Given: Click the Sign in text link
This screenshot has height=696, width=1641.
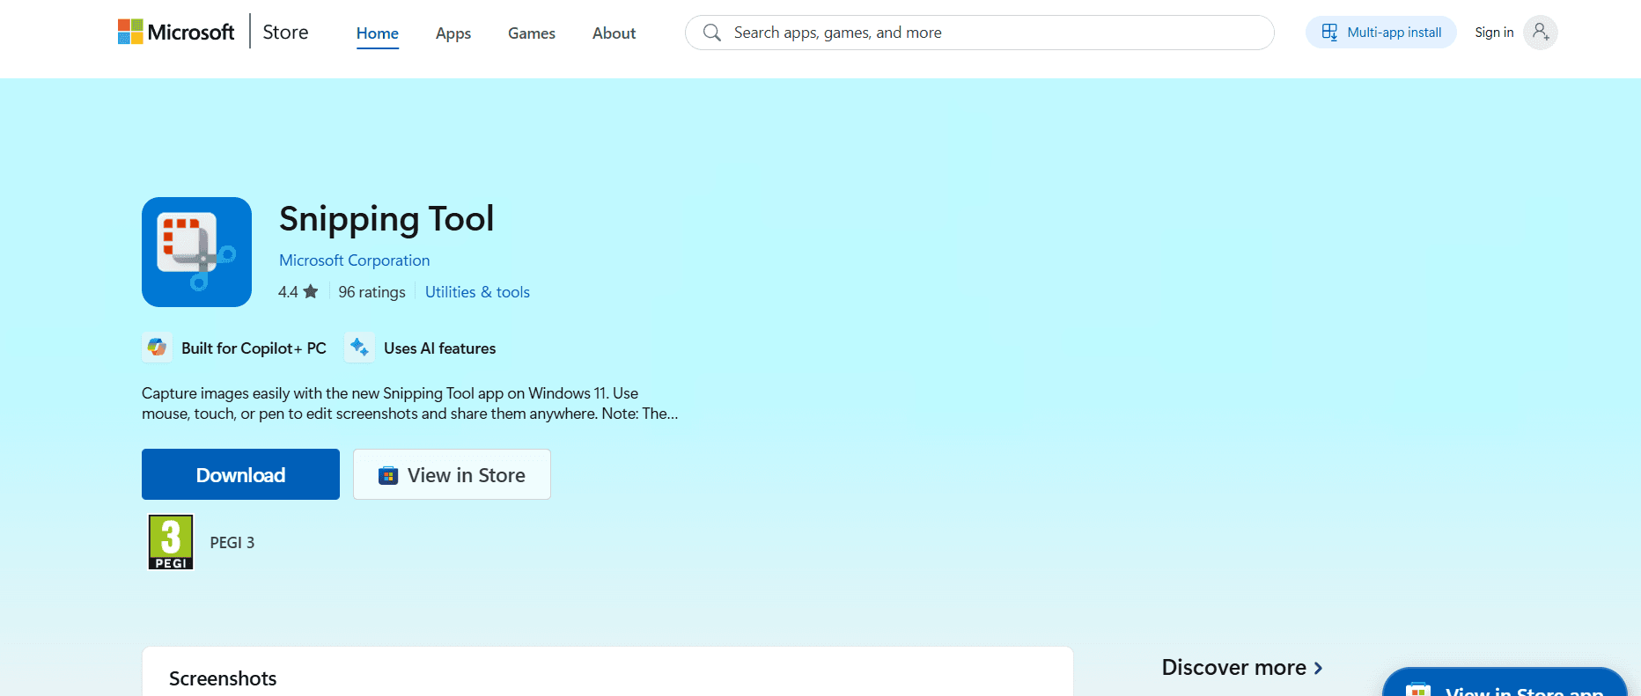Looking at the screenshot, I should click(1494, 33).
